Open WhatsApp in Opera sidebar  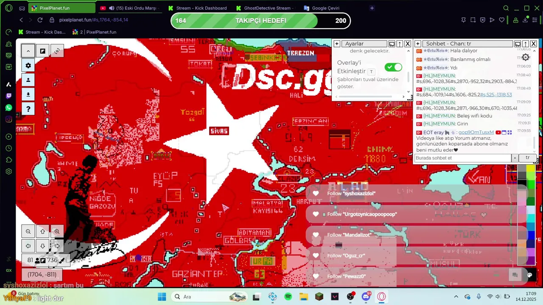pyautogui.click(x=8, y=108)
